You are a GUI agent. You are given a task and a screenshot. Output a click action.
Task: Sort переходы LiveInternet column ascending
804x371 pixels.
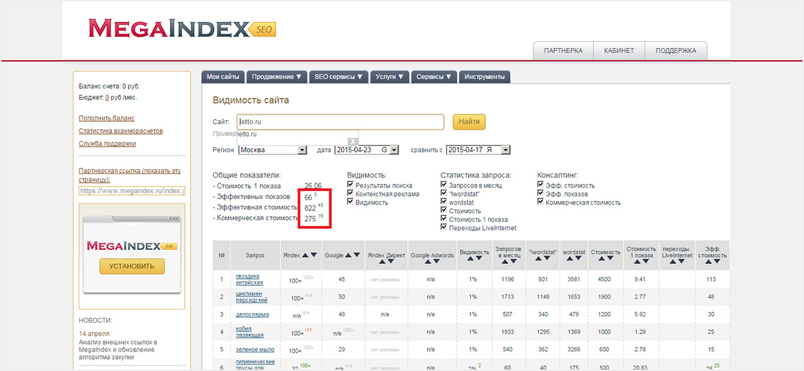672,261
